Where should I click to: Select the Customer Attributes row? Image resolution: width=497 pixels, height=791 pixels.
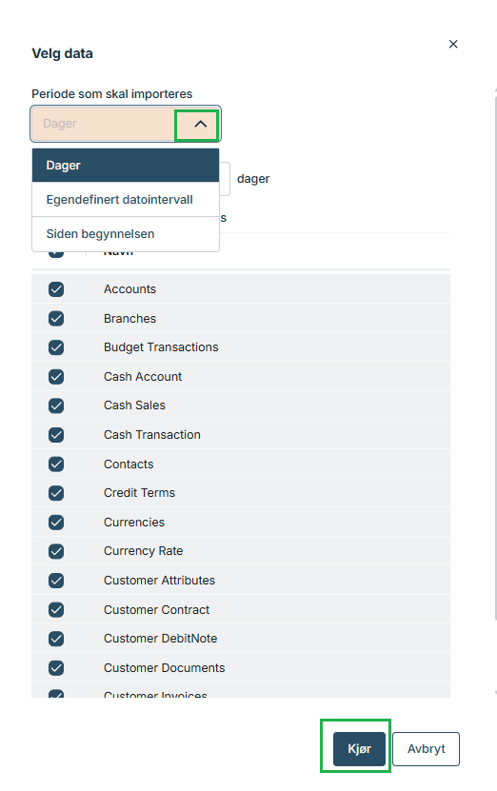click(x=241, y=580)
